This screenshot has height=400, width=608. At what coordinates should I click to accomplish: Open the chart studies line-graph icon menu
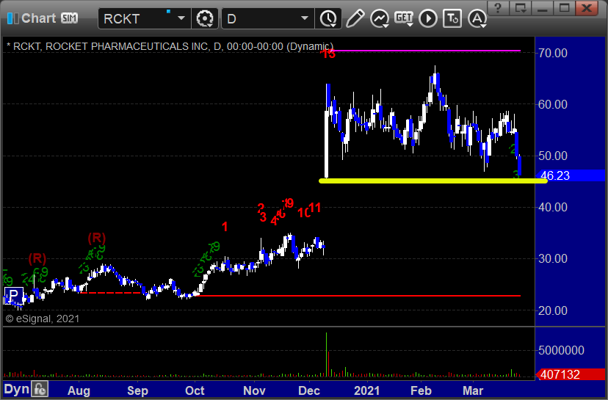coord(380,18)
